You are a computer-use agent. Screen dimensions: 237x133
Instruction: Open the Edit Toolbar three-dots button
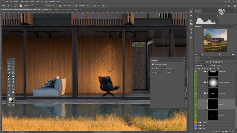click(13, 95)
